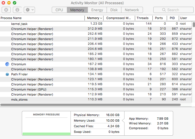Select Chromium Helper row using 252.6 MB
This screenshot has width=195, height=139.
[96, 34]
